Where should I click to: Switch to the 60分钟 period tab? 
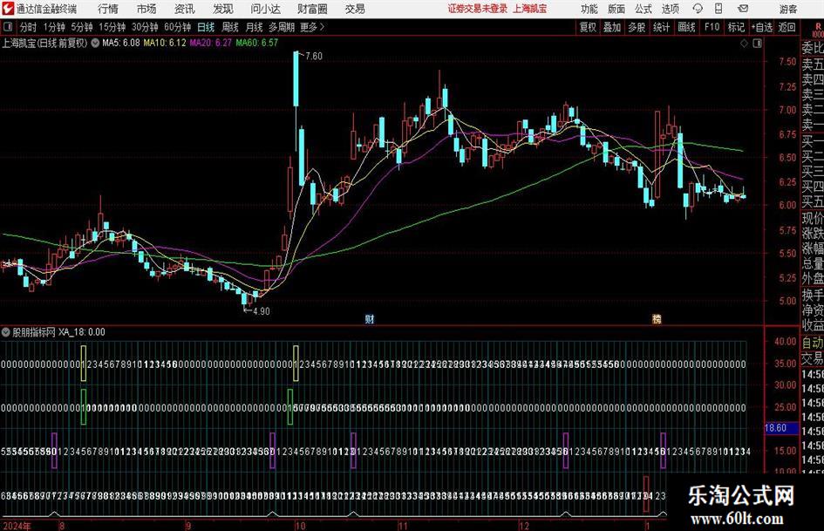click(178, 27)
